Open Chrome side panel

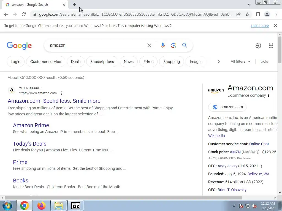tap(258, 14)
